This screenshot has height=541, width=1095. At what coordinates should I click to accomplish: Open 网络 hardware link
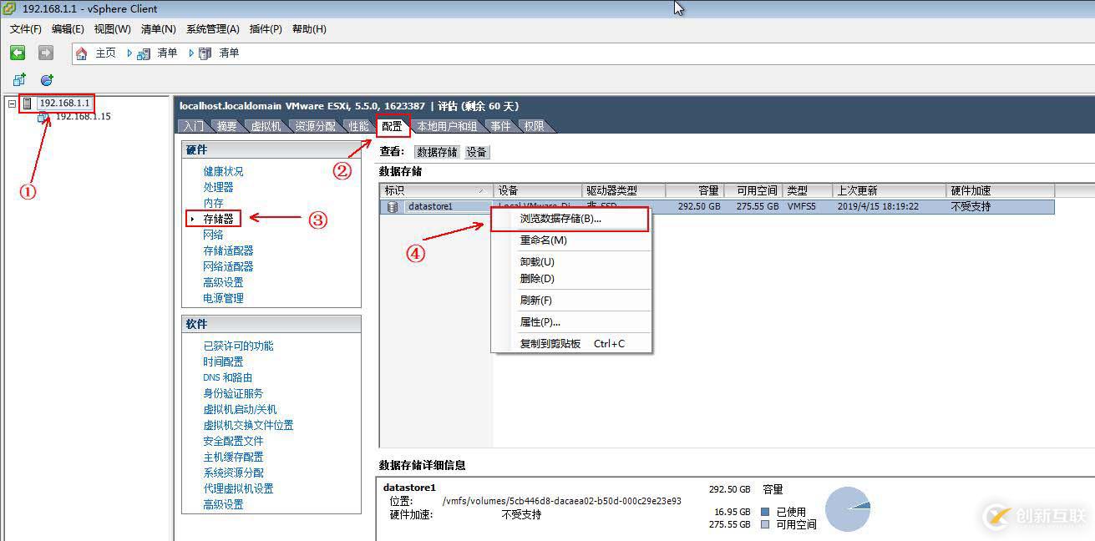pyautogui.click(x=213, y=235)
